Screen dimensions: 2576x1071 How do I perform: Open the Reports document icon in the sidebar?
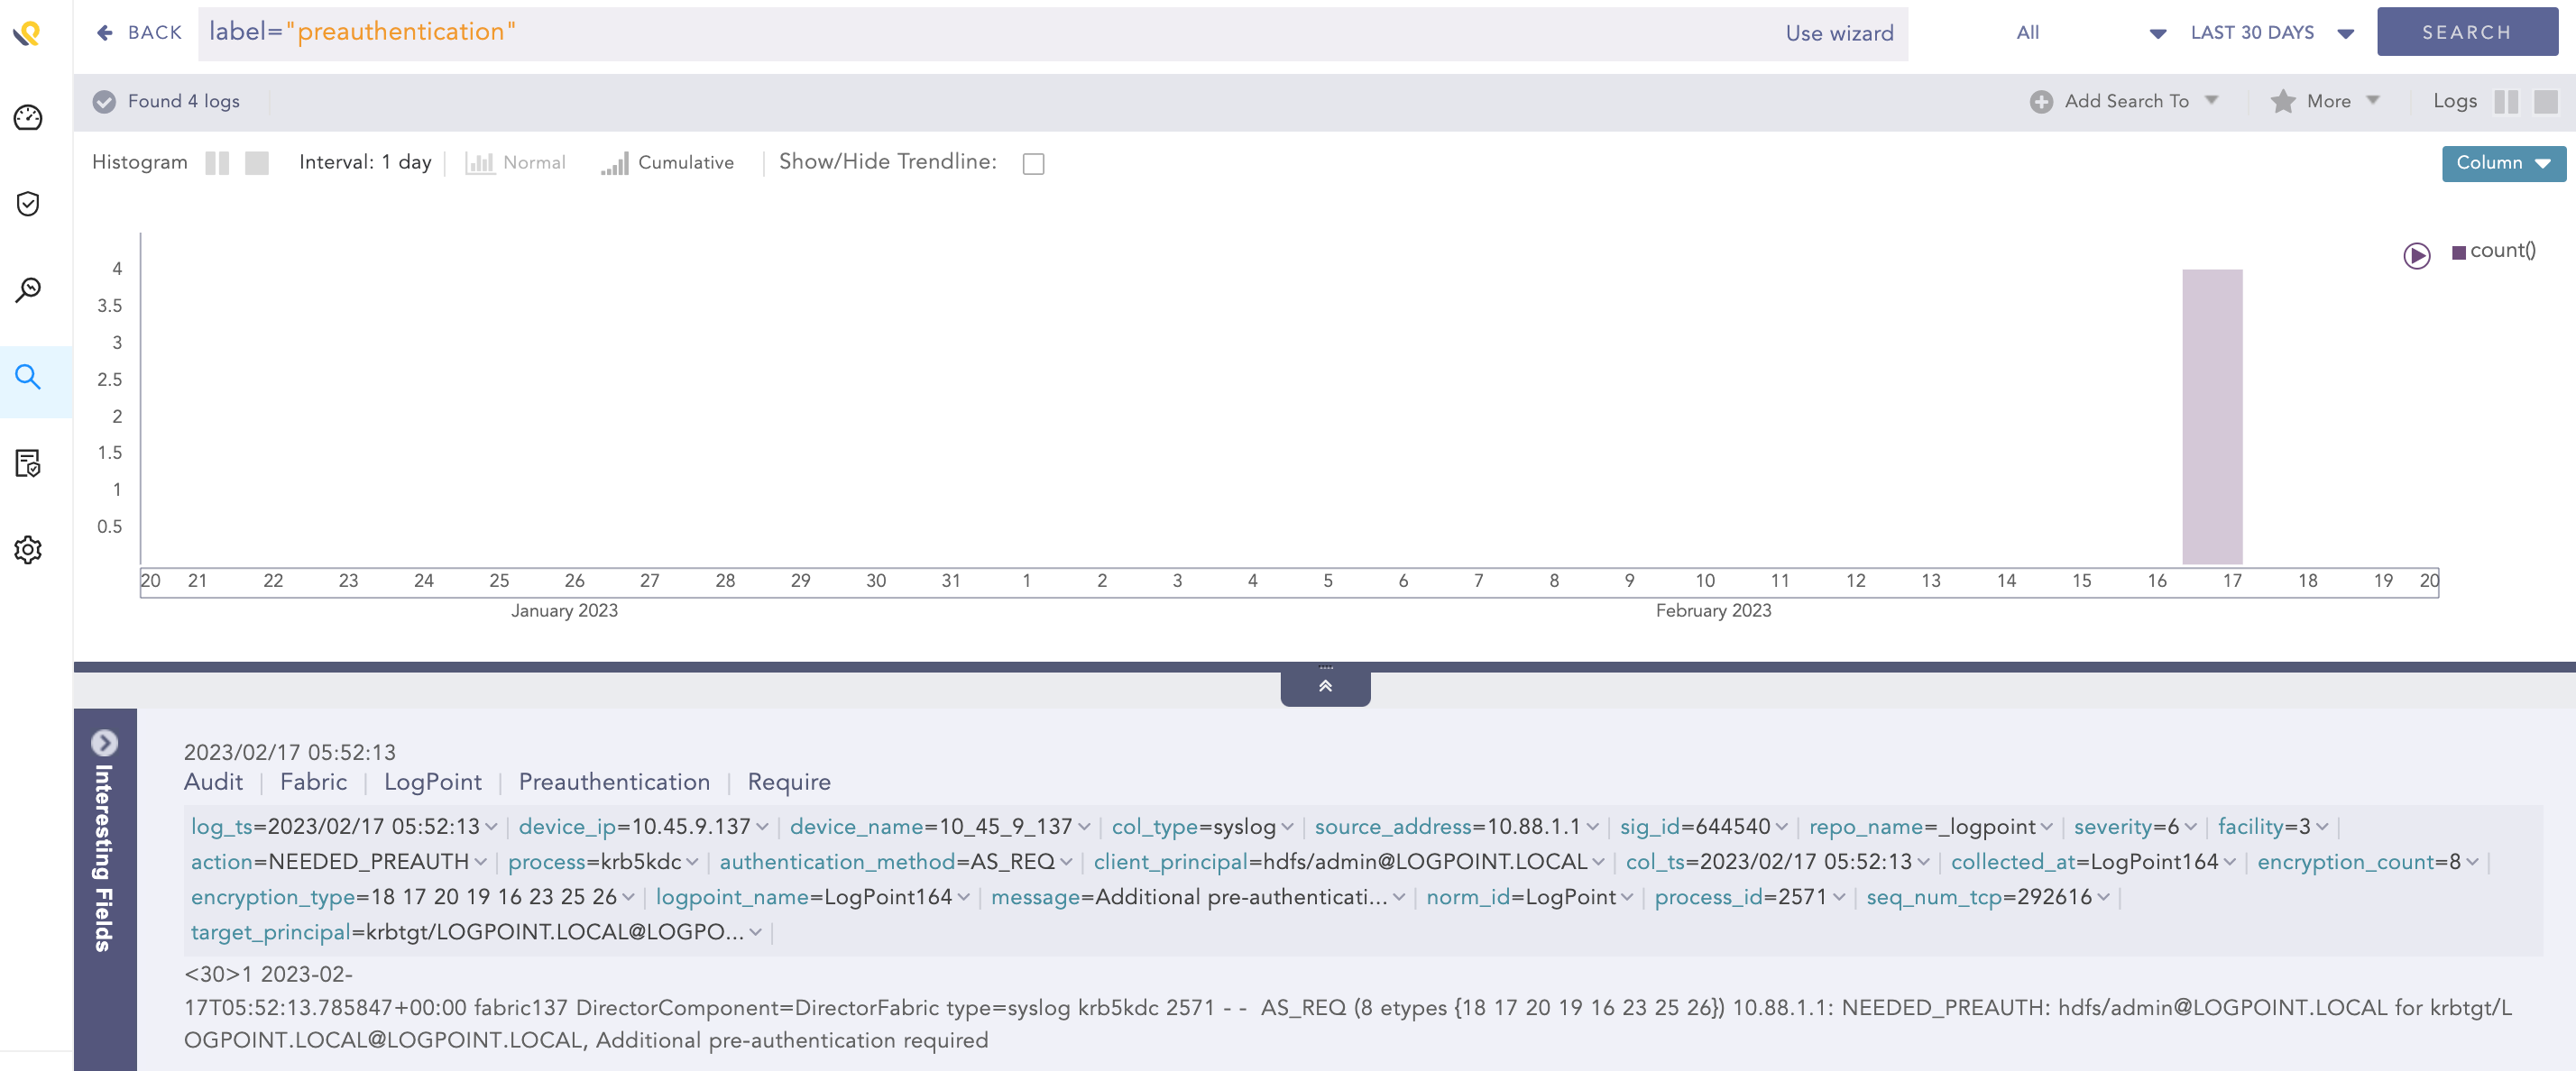(28, 464)
